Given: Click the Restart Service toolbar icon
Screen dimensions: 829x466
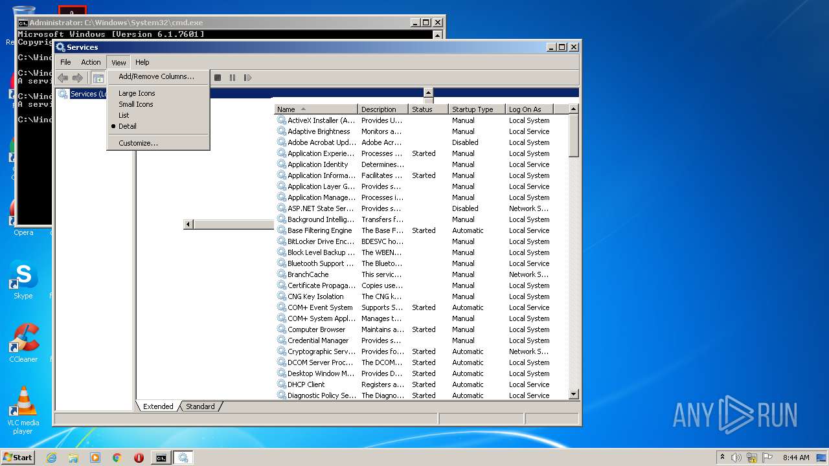Looking at the screenshot, I should 247,78.
